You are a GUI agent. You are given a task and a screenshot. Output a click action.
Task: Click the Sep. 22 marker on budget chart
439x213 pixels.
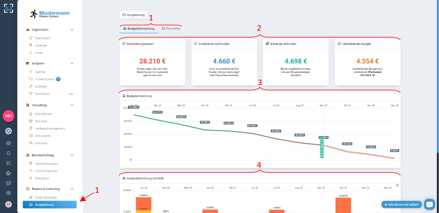pyautogui.click(x=322, y=148)
